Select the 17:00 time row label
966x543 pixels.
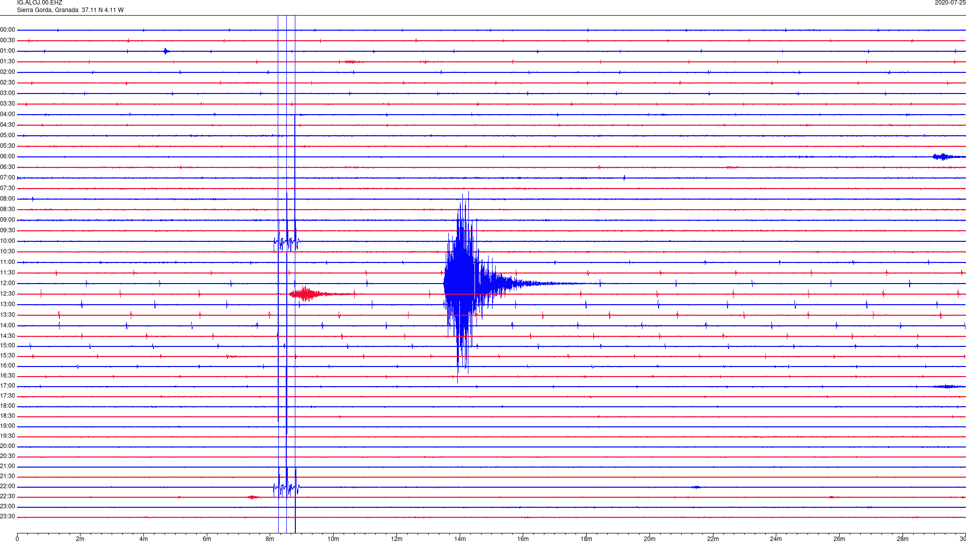[8, 386]
